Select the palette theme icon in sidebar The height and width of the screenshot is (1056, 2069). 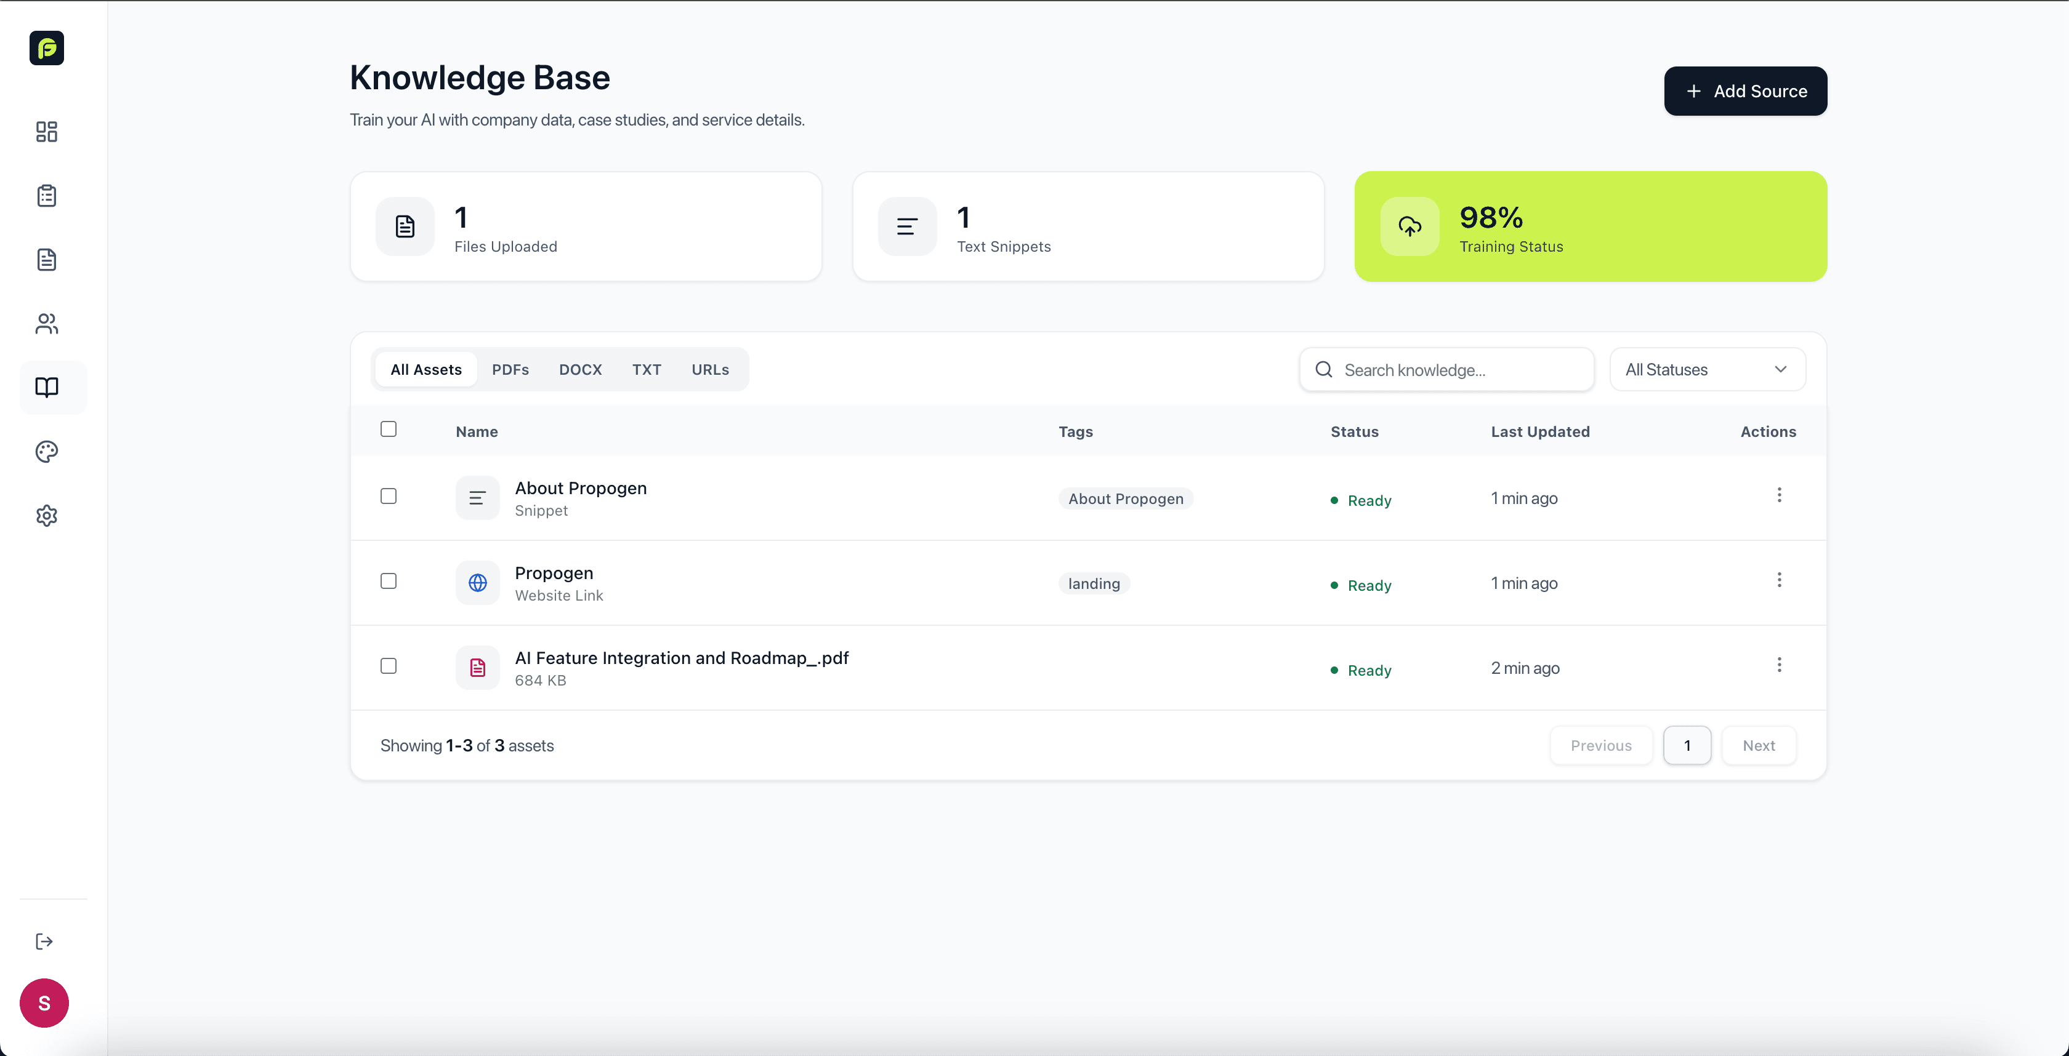(x=46, y=452)
